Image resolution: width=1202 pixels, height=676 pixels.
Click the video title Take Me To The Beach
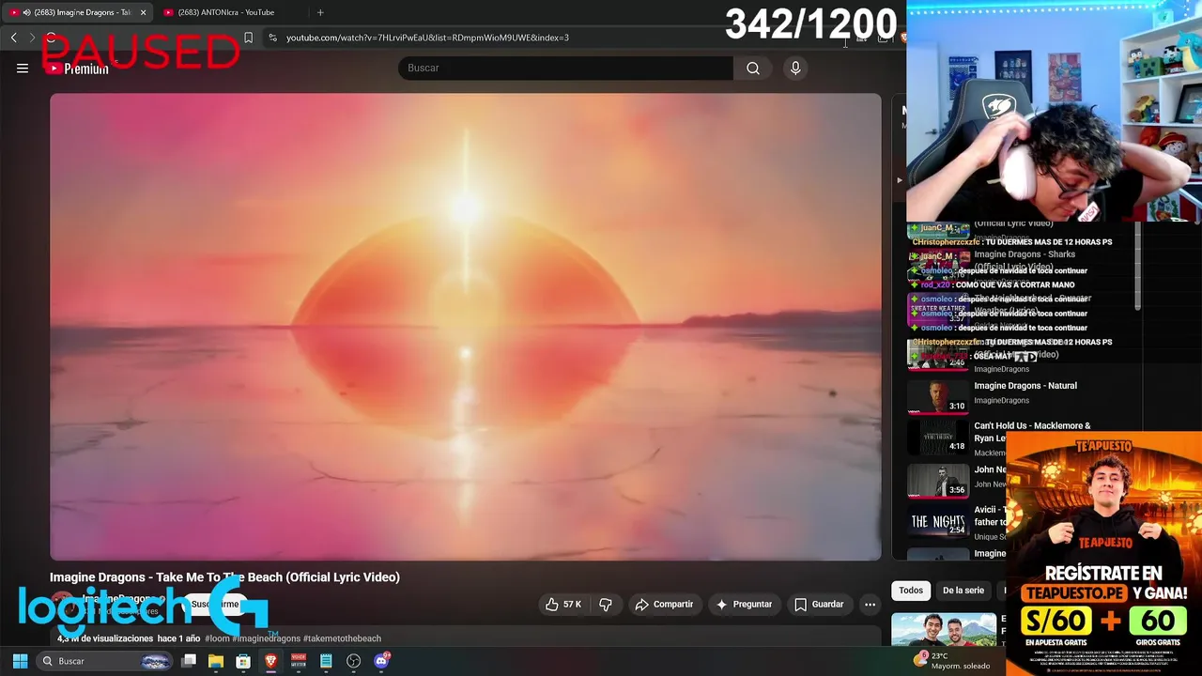pos(224,577)
